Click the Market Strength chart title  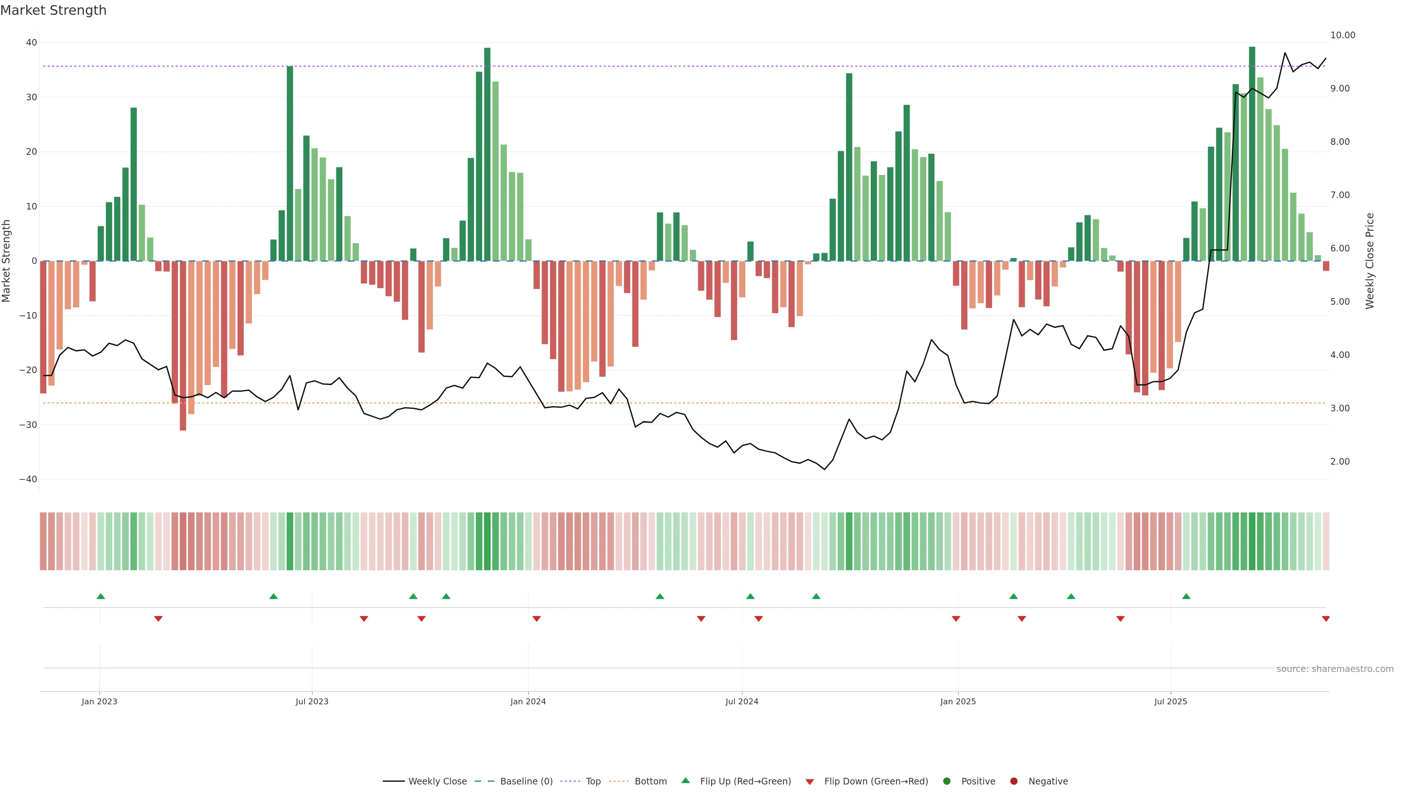[54, 10]
